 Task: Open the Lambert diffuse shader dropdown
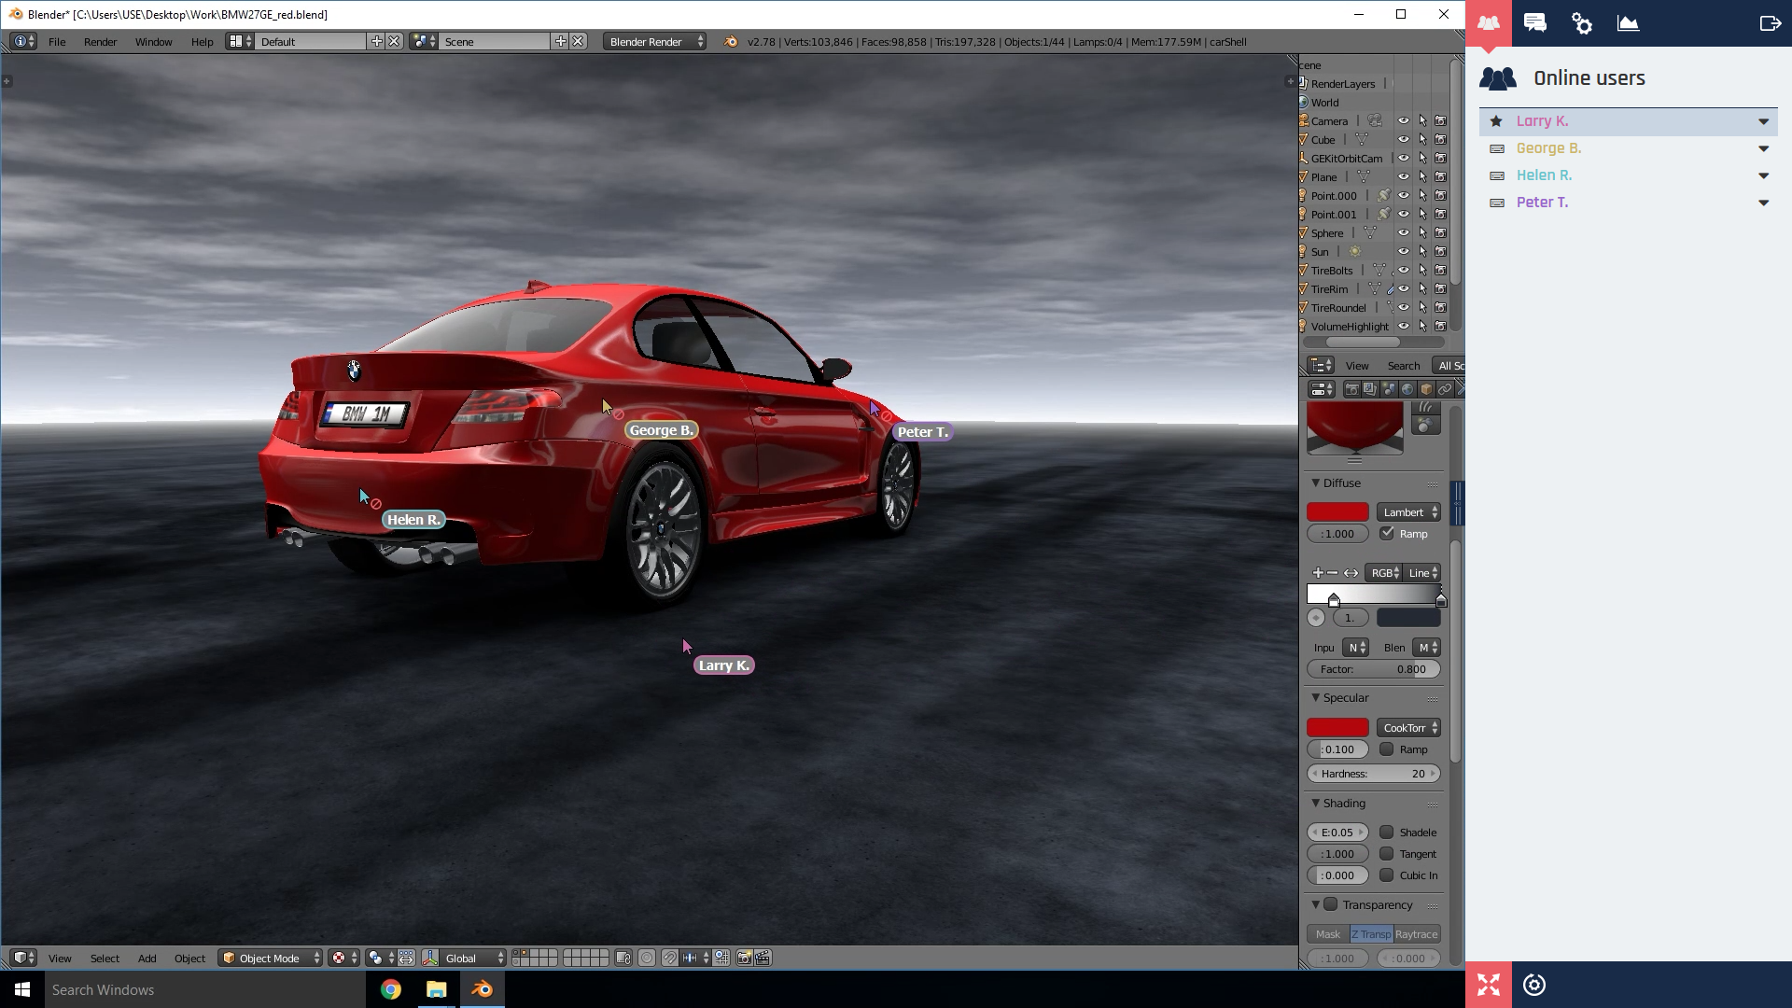[1408, 511]
